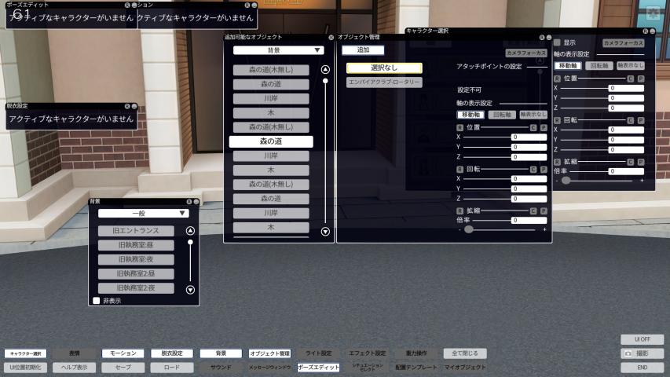The width and height of the screenshot is (670, 377).
Task: Click the camera 撮影 capture button
Action: point(642,353)
